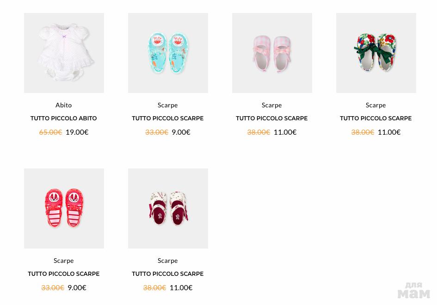Viewport: 437px width, 305px height.
Task: Click the 9.00€ price under red sandals
Action: (x=77, y=287)
